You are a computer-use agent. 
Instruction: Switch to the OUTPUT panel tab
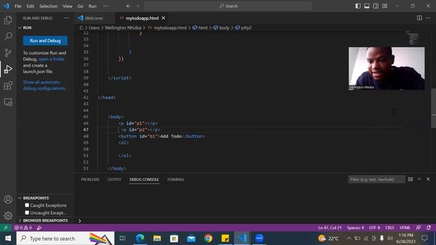click(x=114, y=180)
